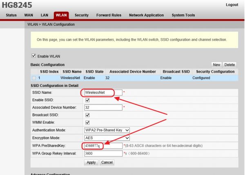Toggle the Enable WLAN checkbox
245x175 pixels.
(x=33, y=56)
